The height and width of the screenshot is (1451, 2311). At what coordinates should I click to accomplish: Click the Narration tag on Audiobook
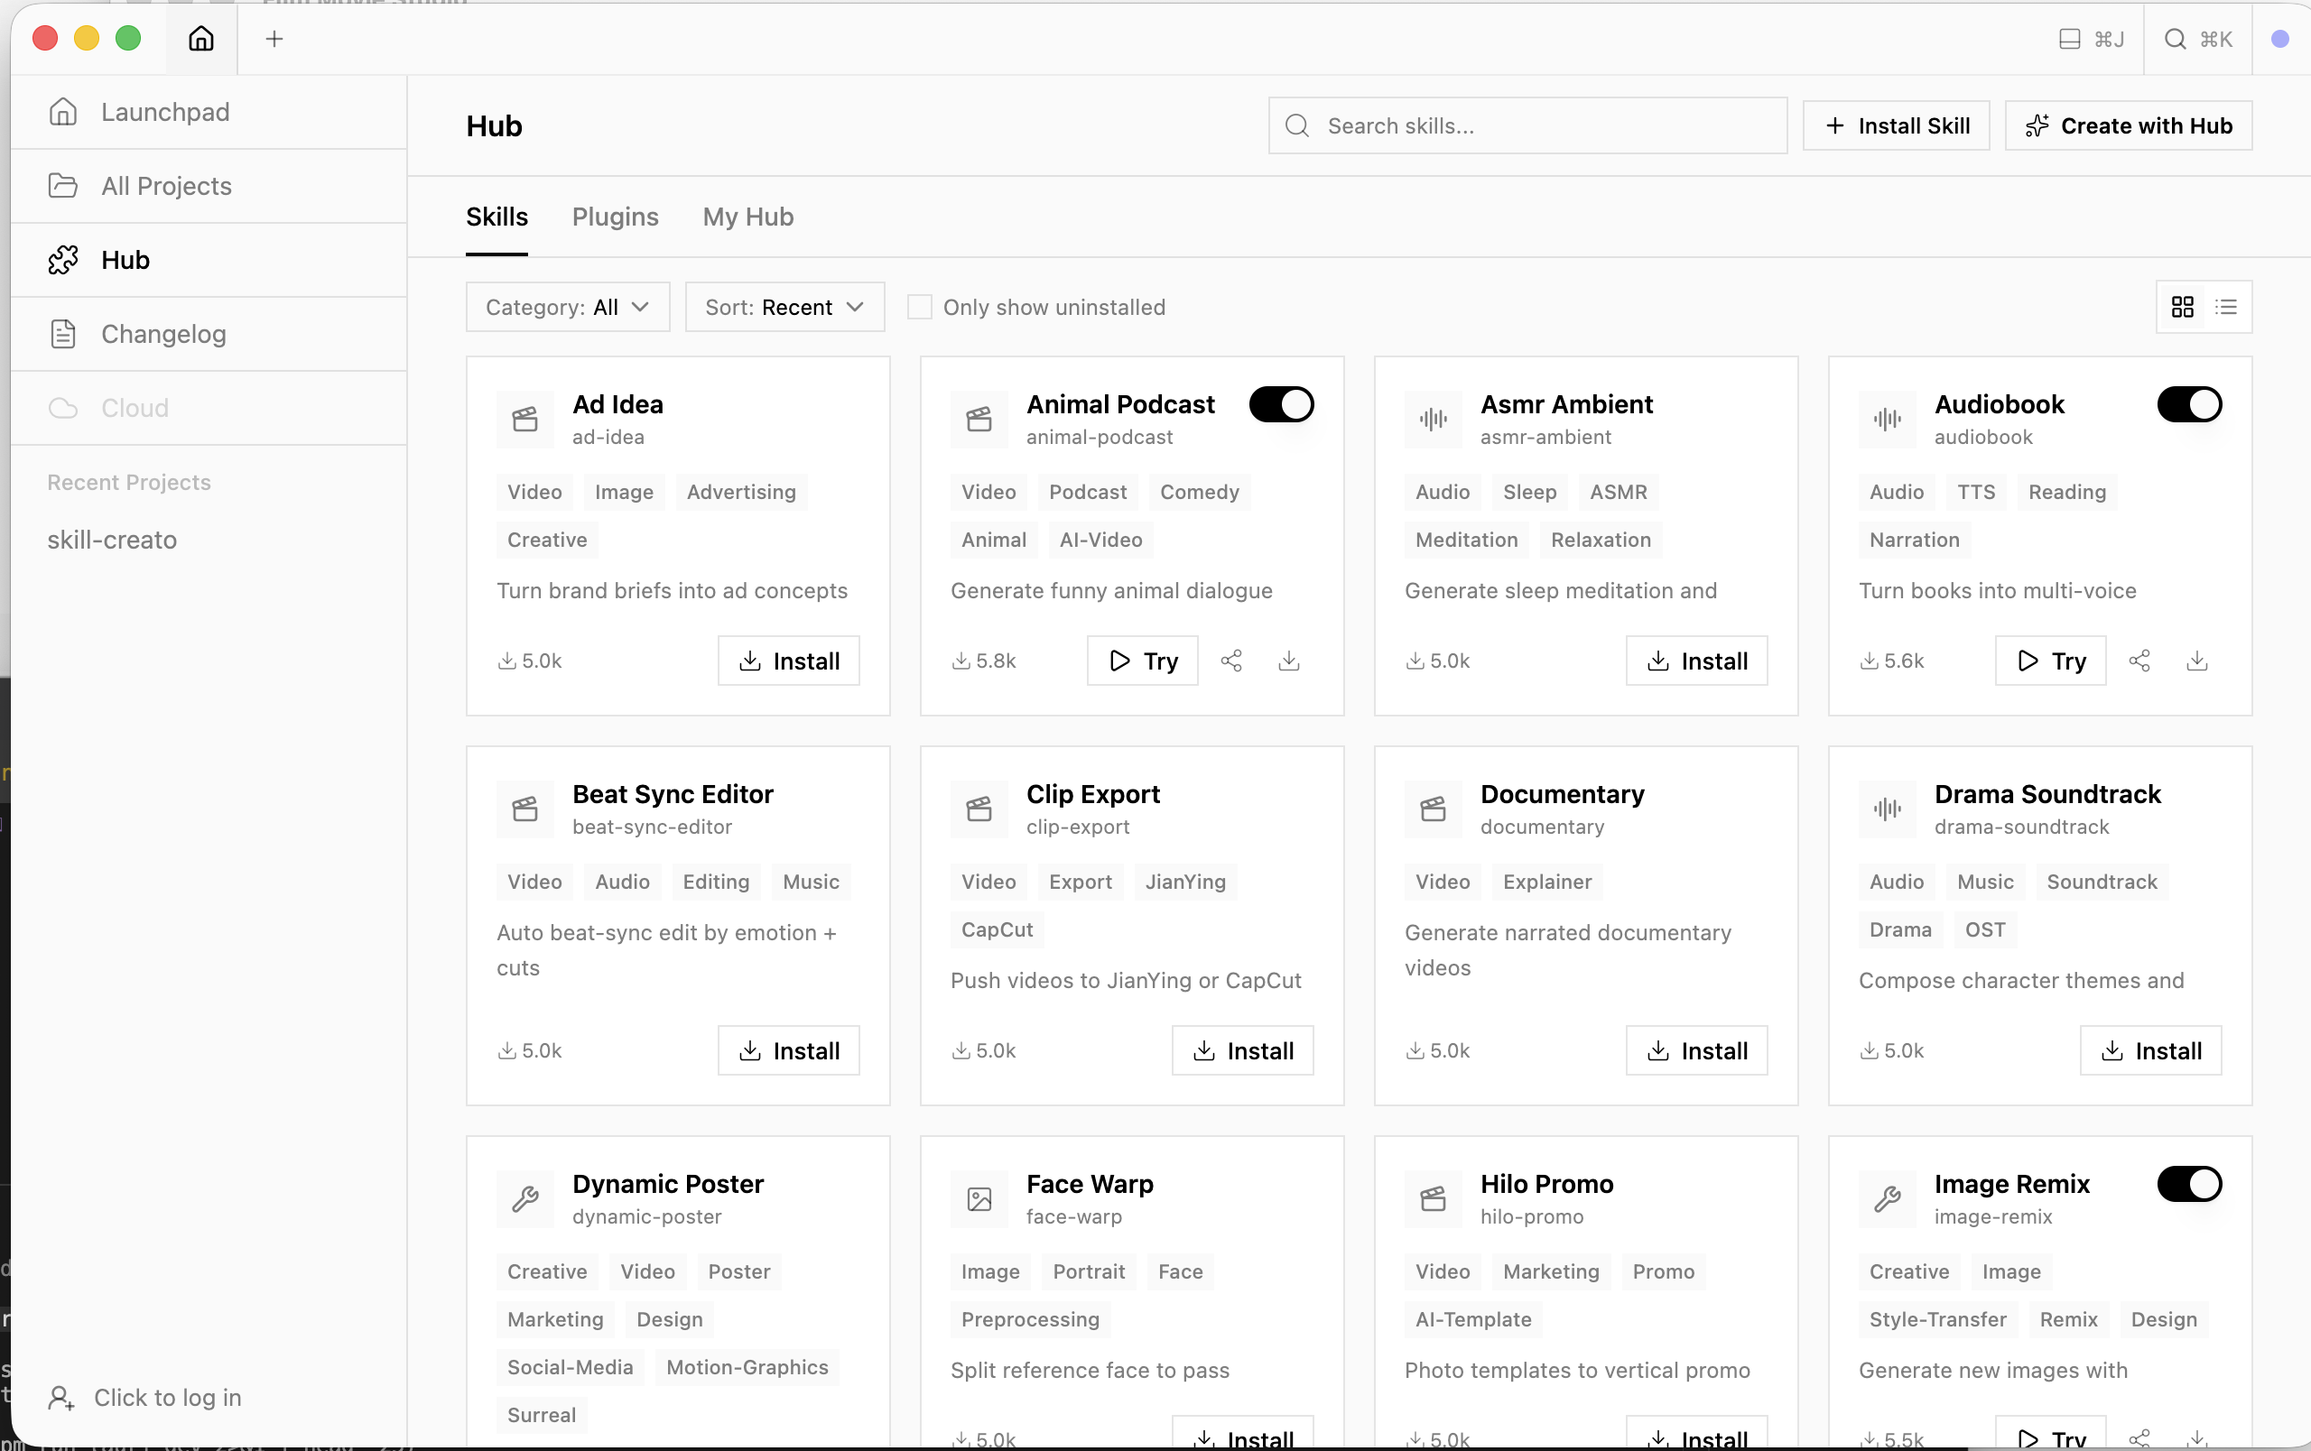1914,540
